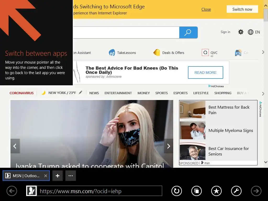
Task: Open the CORONAVIRUS category
Action: coord(21,93)
